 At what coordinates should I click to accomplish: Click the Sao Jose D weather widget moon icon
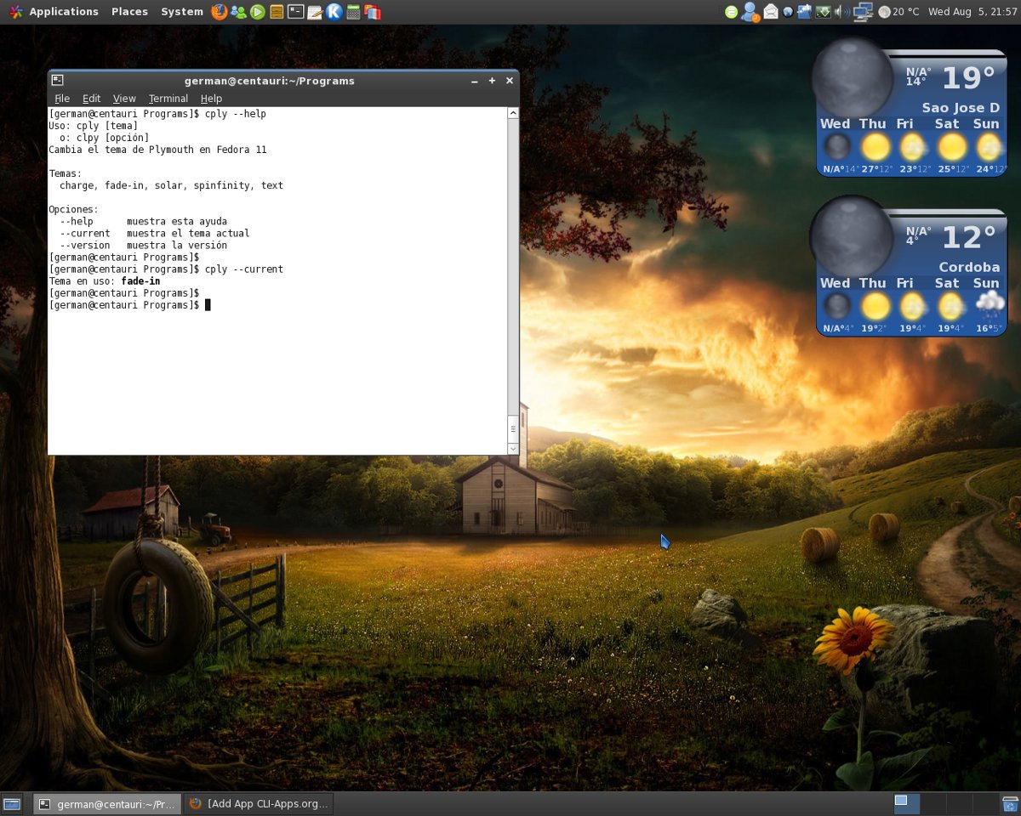[x=852, y=78]
